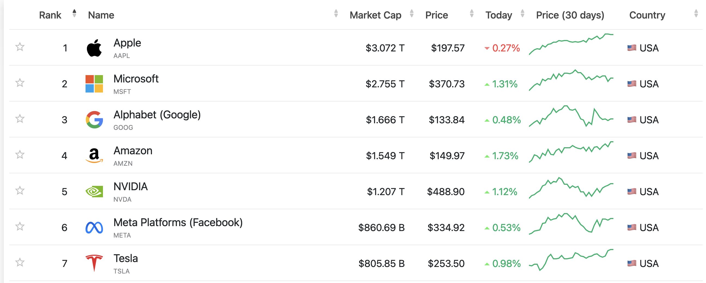This screenshot has width=706, height=283.
Task: Click the Apple company logo
Action: pyautogui.click(x=94, y=48)
